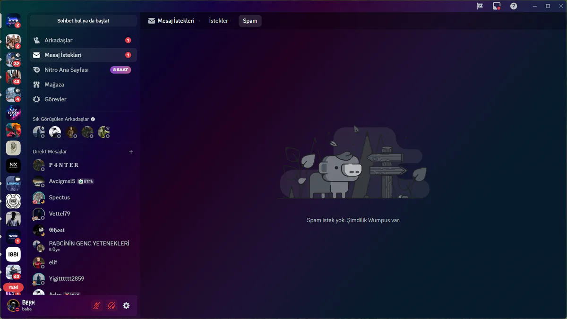Open the Arkadaşlar friends page

(83, 40)
